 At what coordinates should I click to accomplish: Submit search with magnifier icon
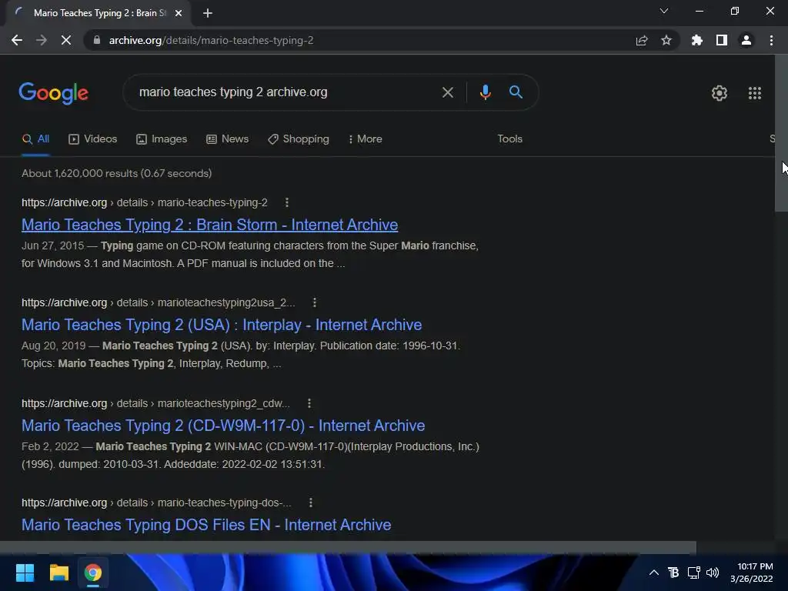point(516,92)
